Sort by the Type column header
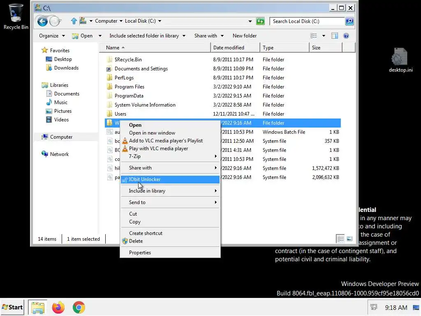The height and width of the screenshot is (316, 421). 285,48
